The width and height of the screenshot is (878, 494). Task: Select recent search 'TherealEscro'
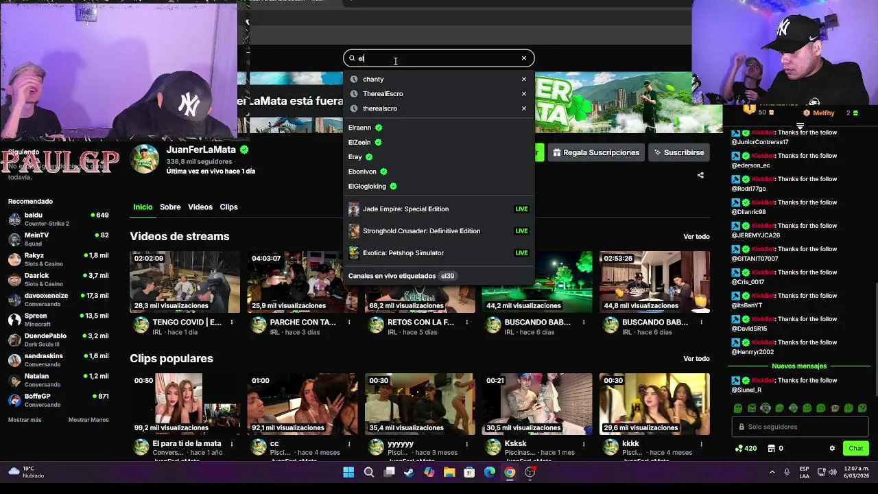[383, 93]
